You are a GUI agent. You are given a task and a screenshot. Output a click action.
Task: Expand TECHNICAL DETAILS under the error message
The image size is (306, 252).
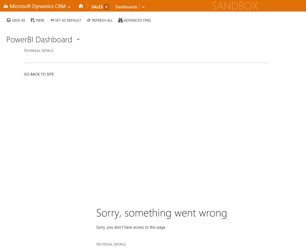111,244
